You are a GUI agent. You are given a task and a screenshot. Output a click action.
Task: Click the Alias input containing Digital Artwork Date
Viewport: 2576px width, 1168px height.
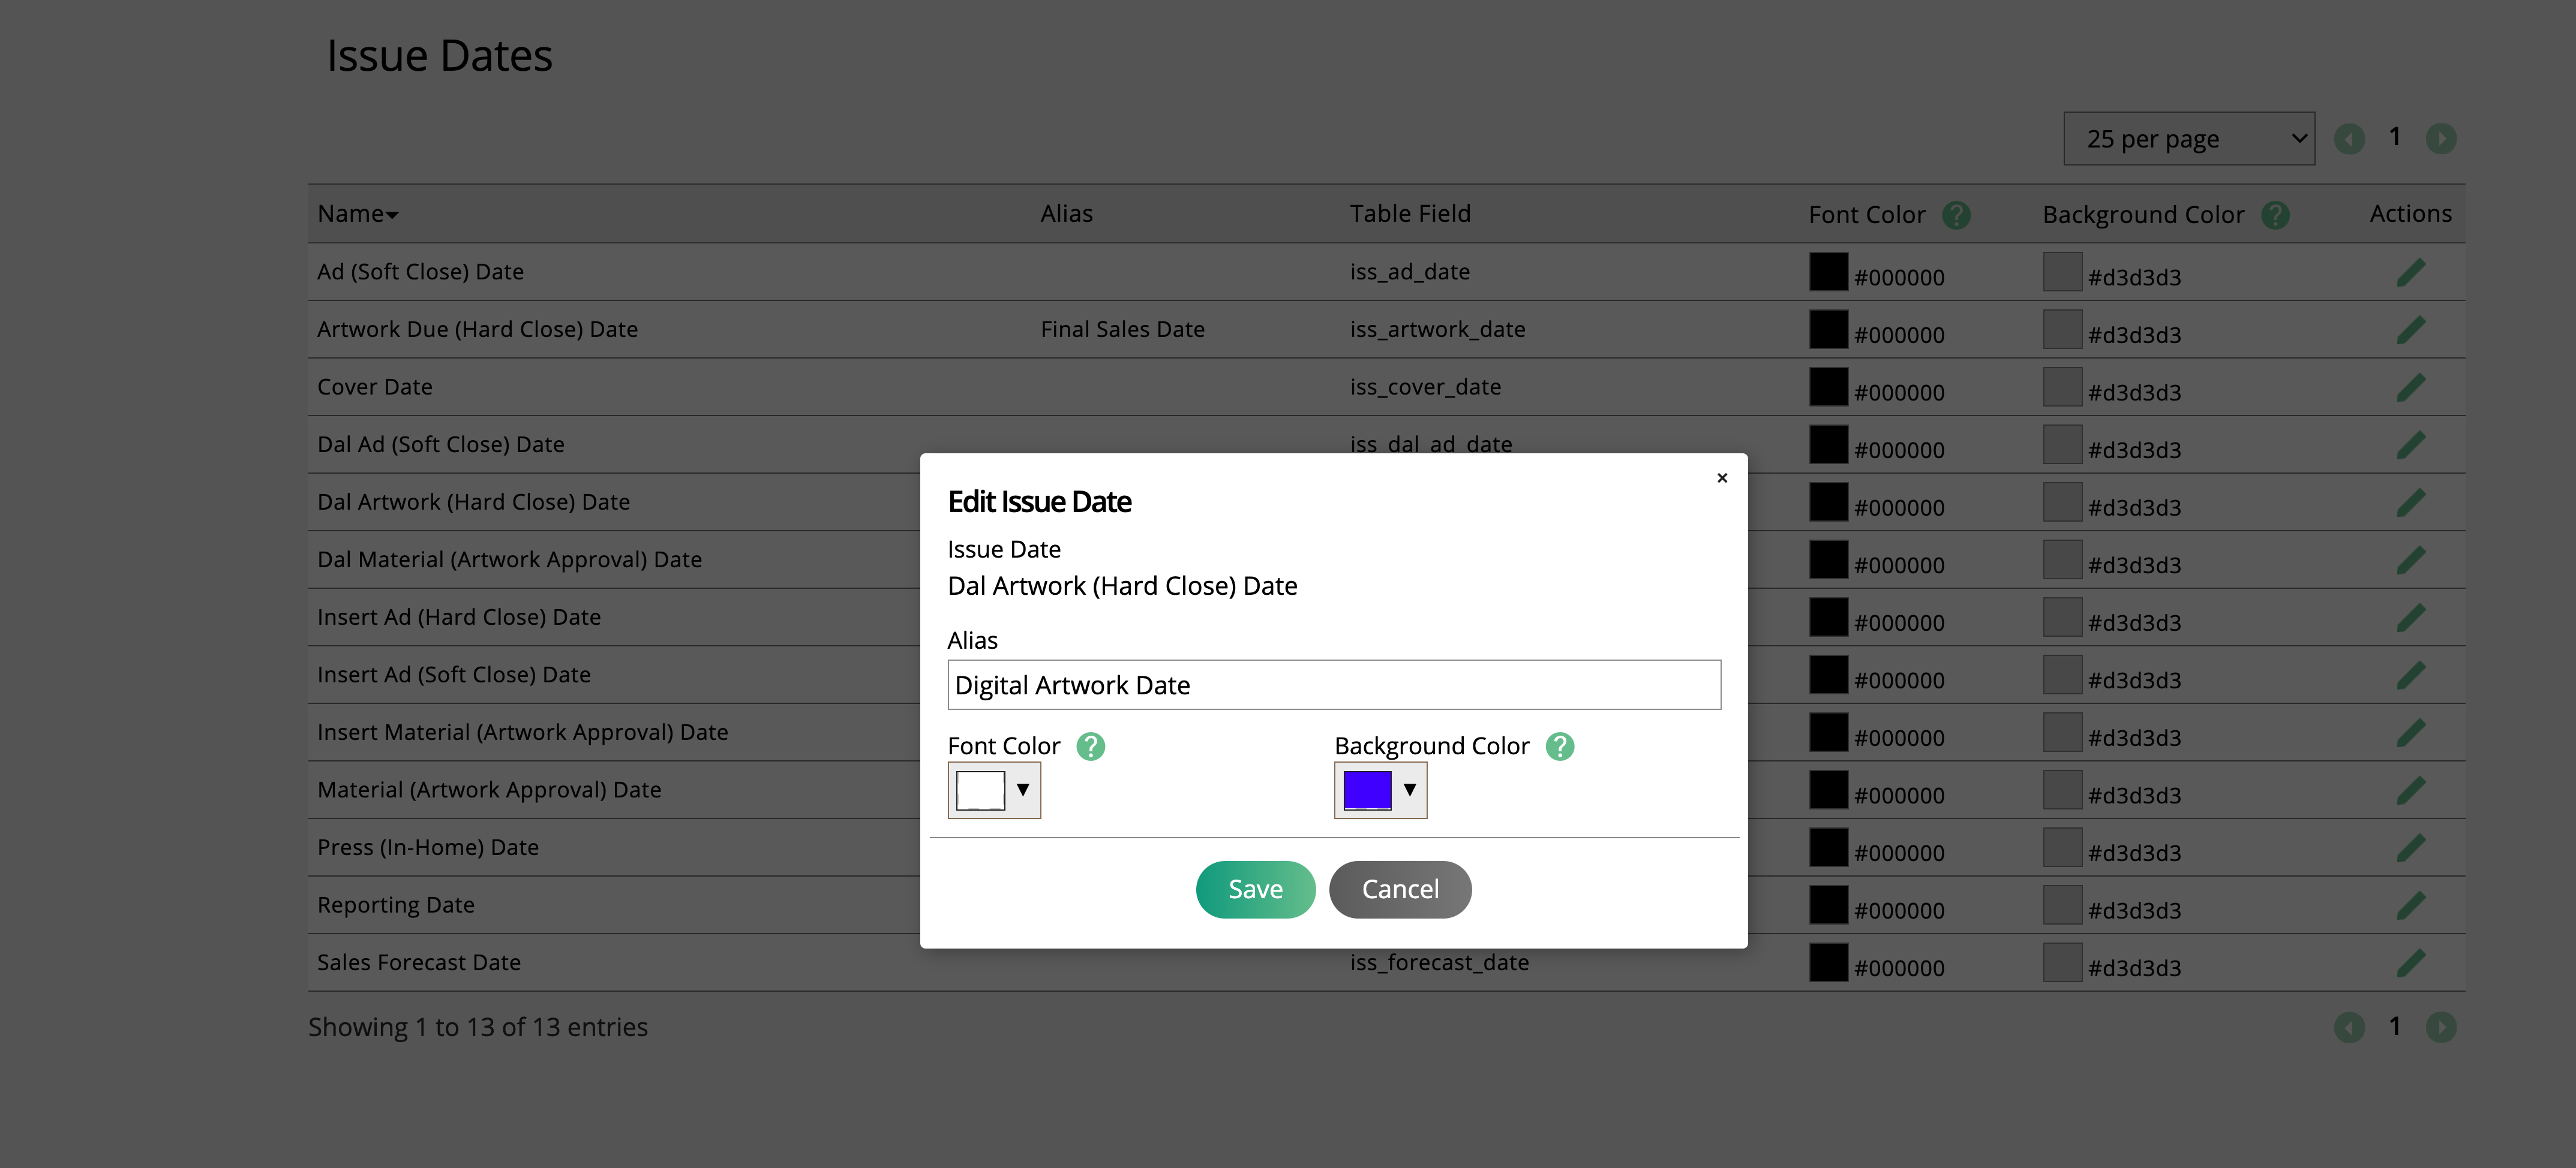pos(1334,685)
